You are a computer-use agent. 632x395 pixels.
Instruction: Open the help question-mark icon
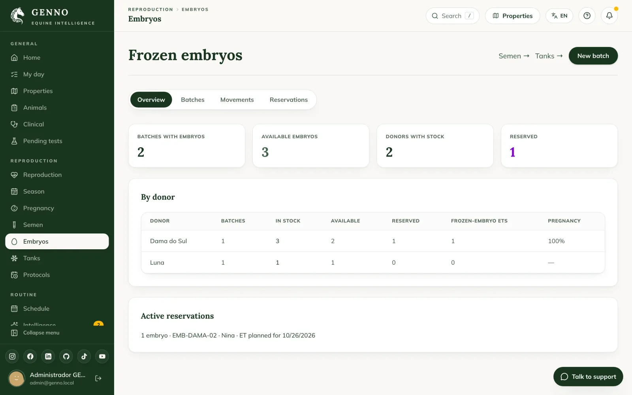click(587, 16)
